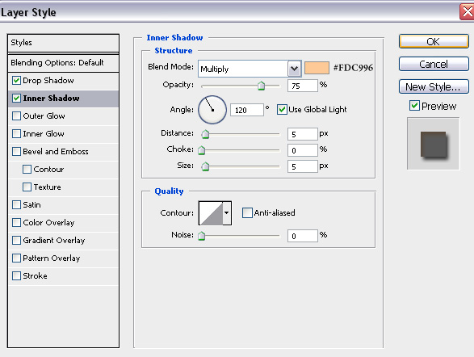The height and width of the screenshot is (357, 474).
Task: Click the New Style... button
Action: [x=434, y=86]
